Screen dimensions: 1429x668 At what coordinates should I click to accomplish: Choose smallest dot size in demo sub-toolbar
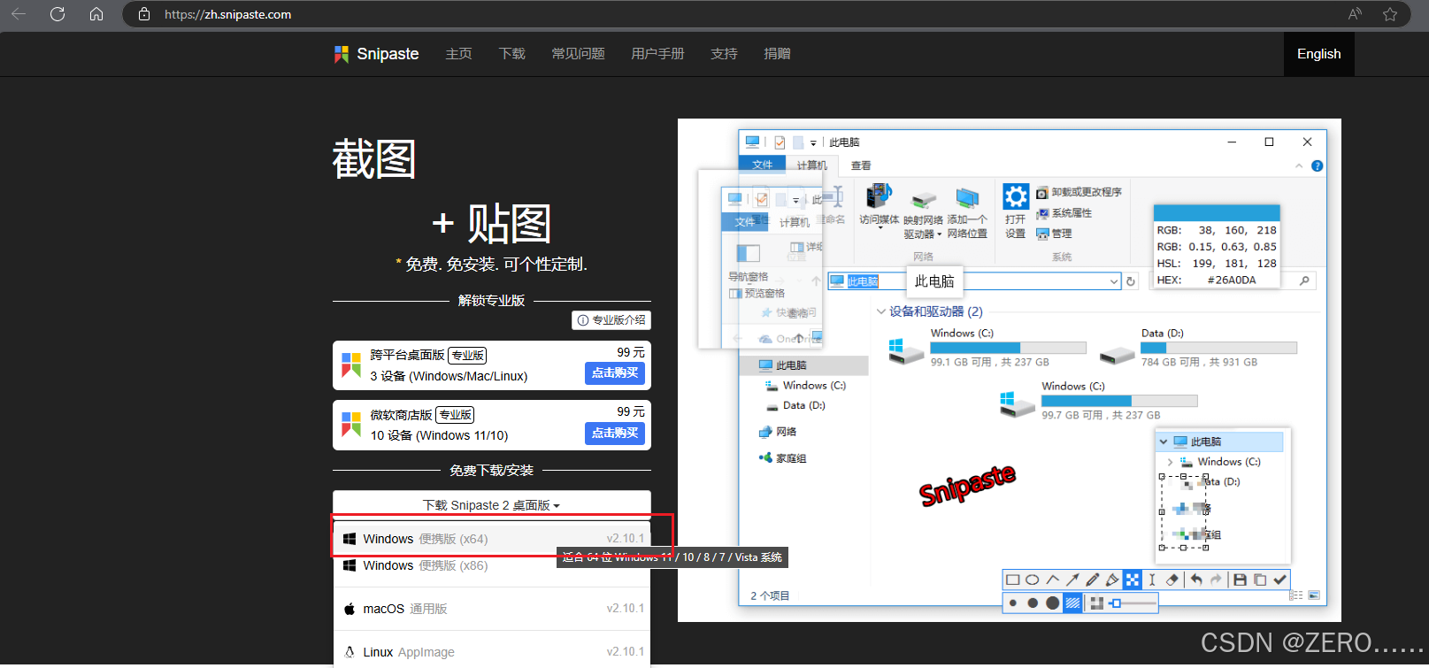[1013, 603]
